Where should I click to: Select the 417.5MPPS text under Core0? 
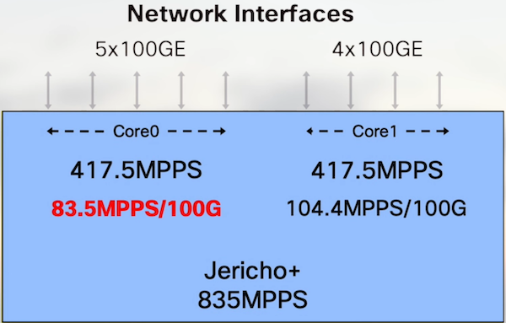click(136, 170)
